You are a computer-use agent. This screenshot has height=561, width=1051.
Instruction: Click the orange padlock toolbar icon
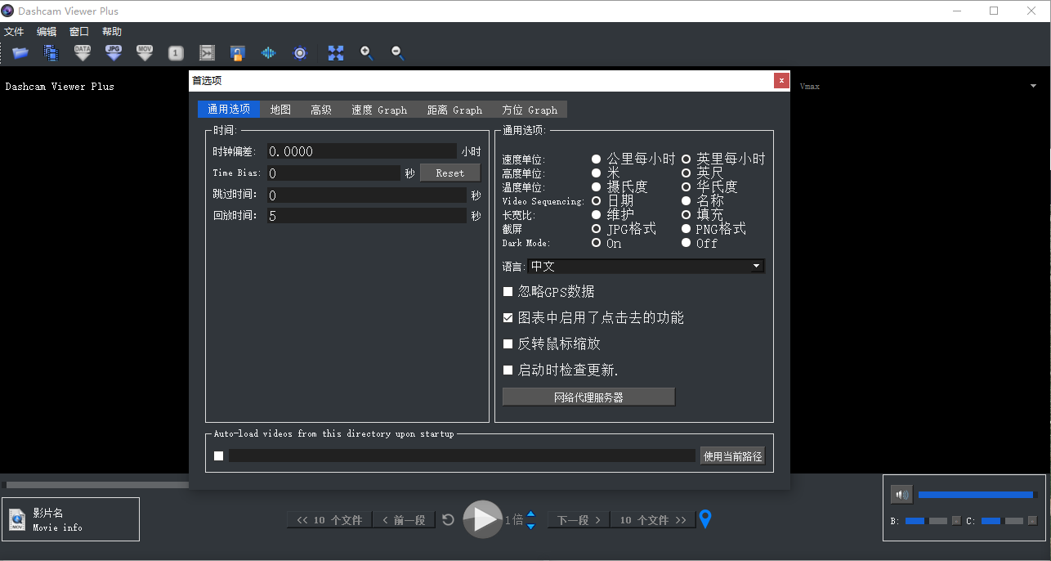(x=238, y=53)
